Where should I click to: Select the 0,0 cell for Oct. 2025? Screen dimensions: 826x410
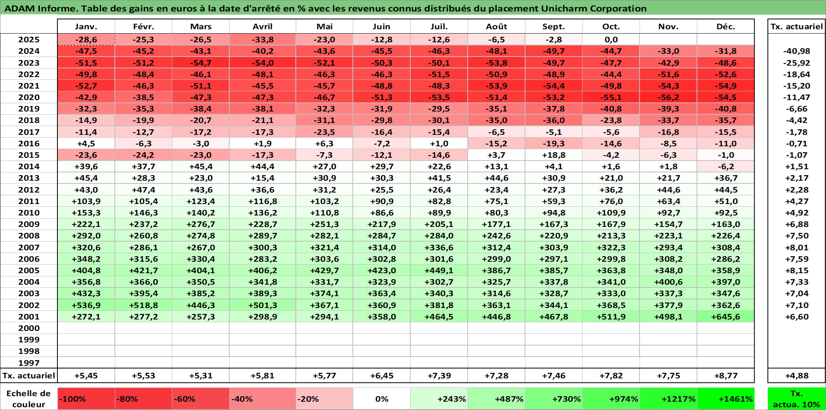611,40
